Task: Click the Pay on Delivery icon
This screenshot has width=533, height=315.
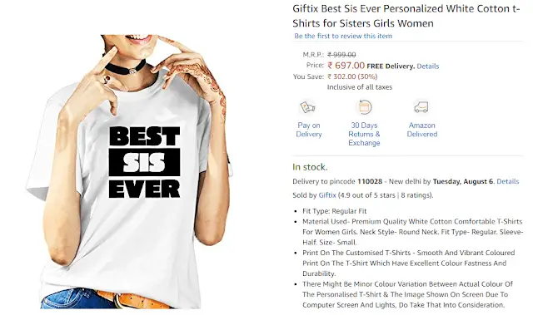Action: coord(308,107)
